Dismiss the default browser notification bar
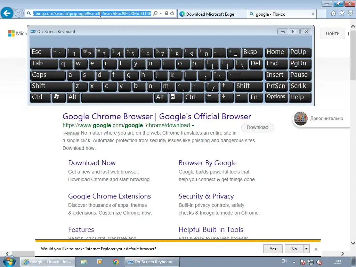Image resolution: width=356 pixels, height=267 pixels. click(x=316, y=249)
